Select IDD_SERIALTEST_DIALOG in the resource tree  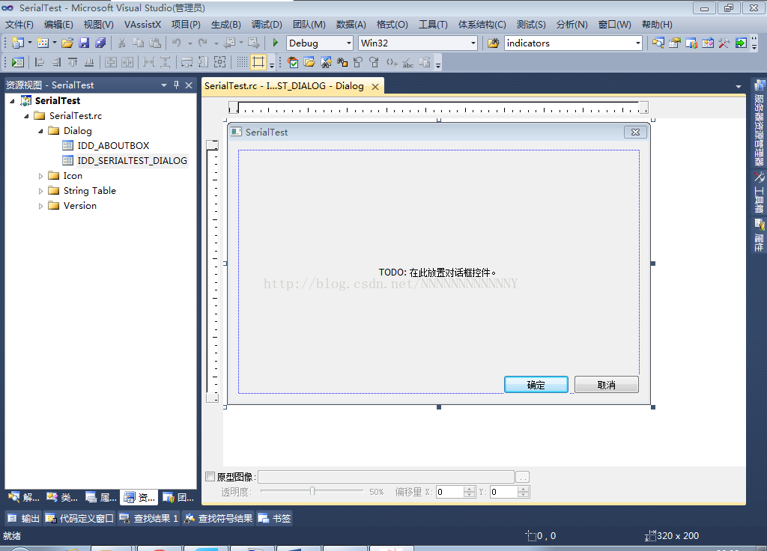click(132, 161)
